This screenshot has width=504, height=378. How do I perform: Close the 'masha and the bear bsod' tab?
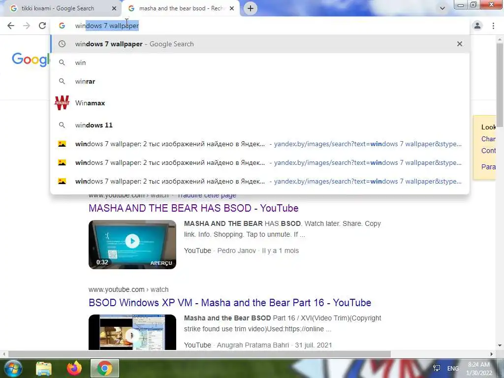[232, 9]
